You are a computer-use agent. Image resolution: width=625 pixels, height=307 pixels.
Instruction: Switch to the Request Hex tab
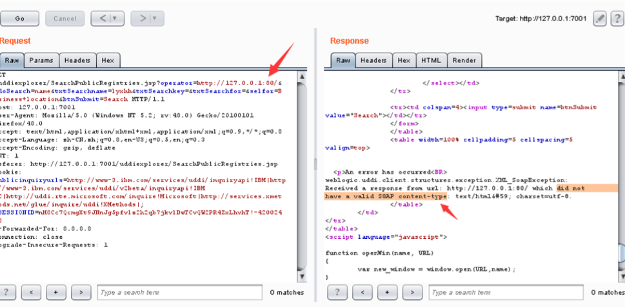click(108, 60)
